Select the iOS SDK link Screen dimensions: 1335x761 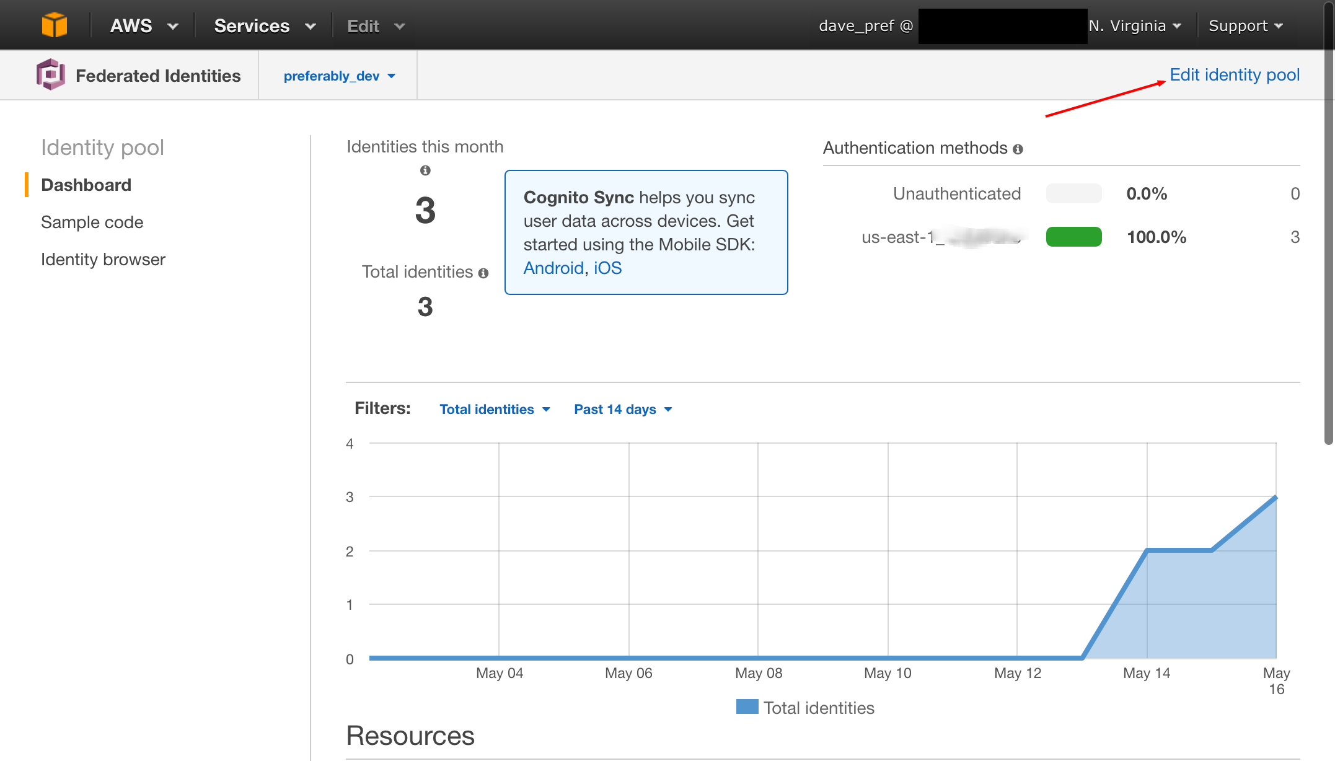tap(608, 267)
